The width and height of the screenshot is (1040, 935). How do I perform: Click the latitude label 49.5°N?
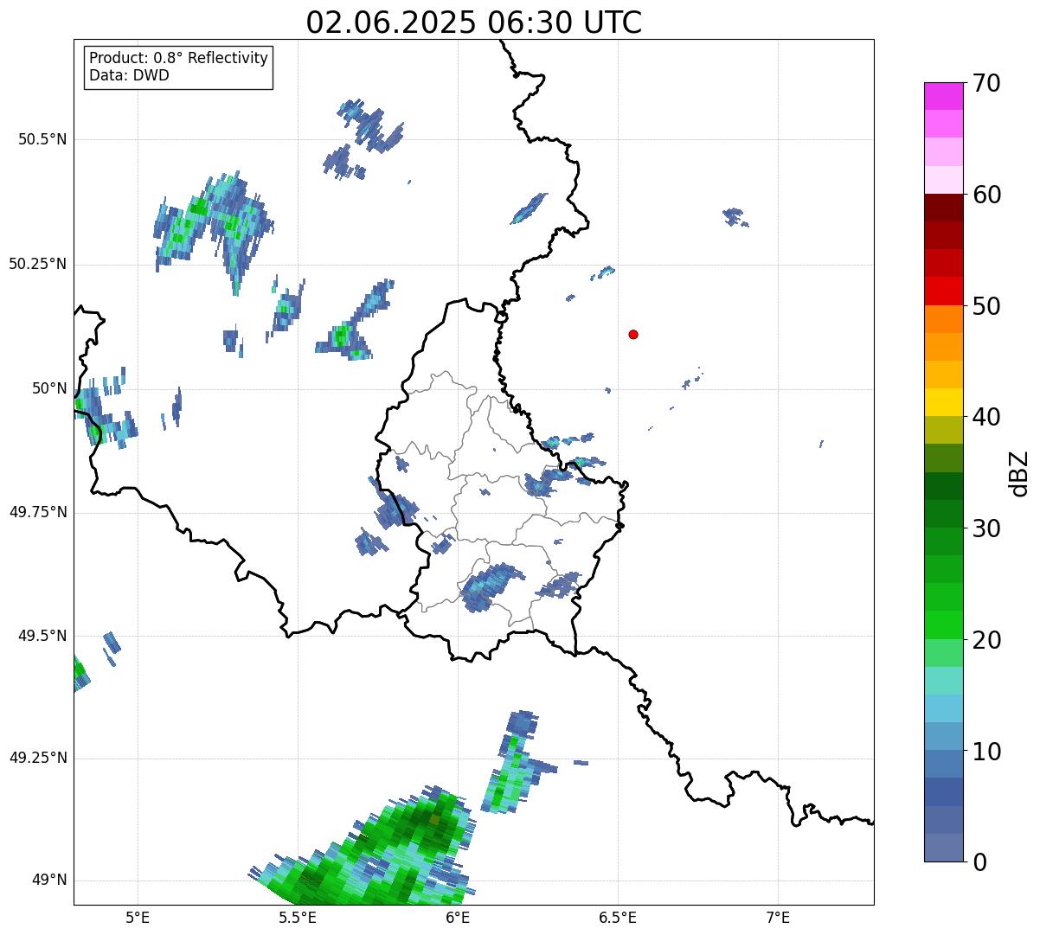click(x=42, y=636)
